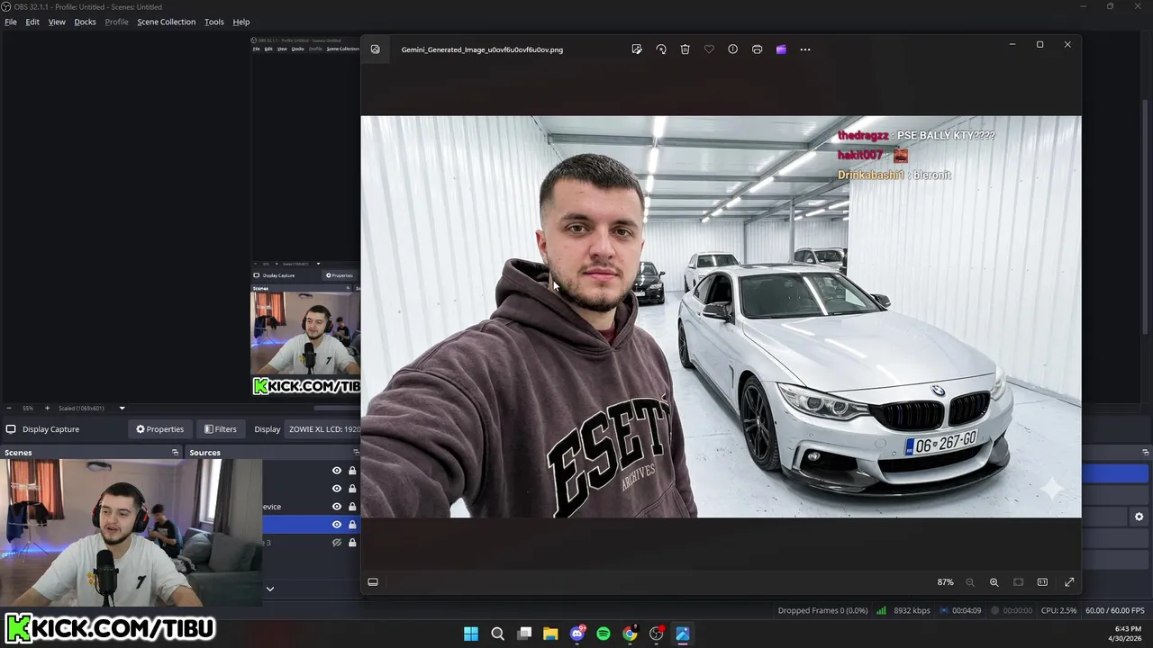Hide the highlighted blue source
Image resolution: width=1153 pixels, height=648 pixels.
337,525
